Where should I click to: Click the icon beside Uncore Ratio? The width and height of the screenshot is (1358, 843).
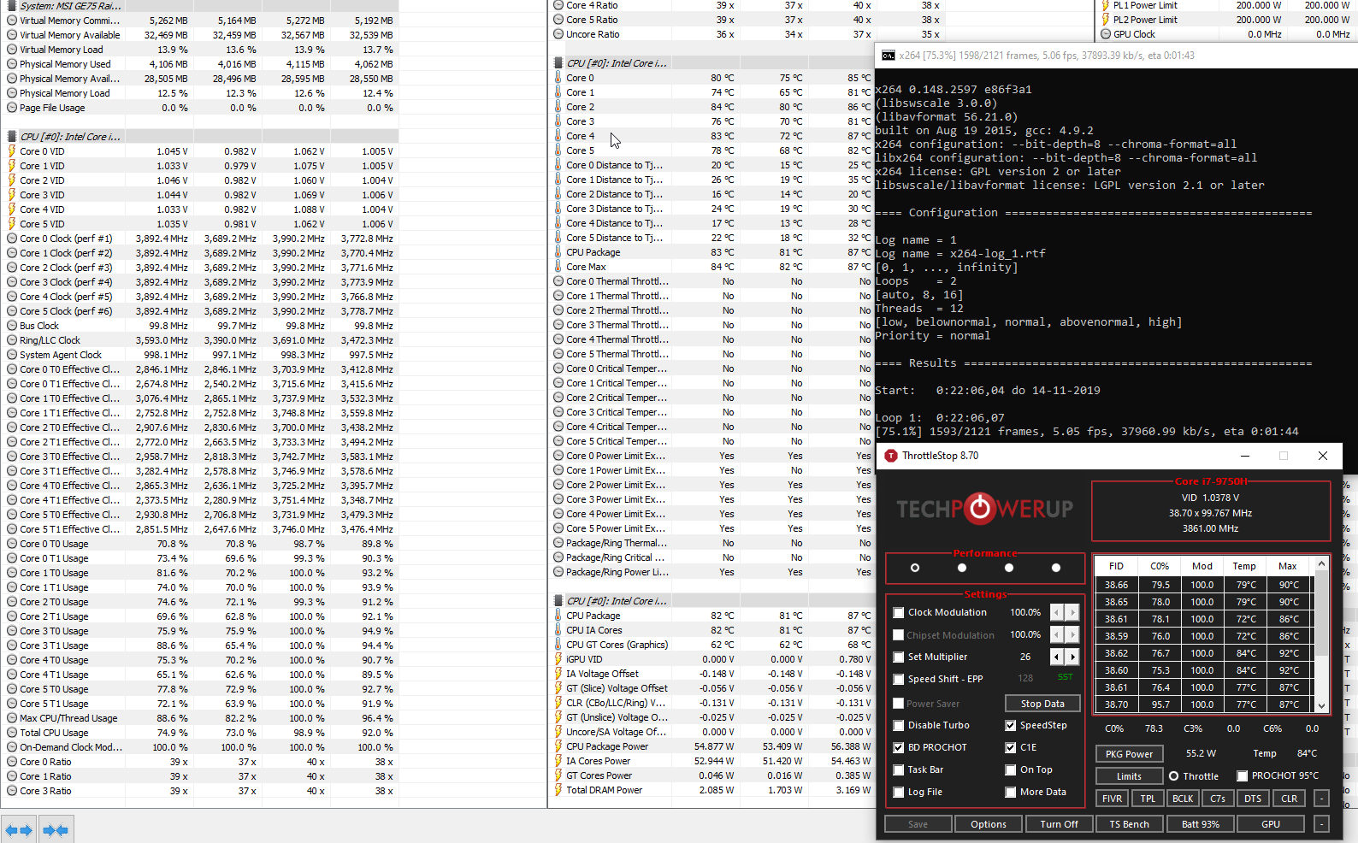point(558,34)
